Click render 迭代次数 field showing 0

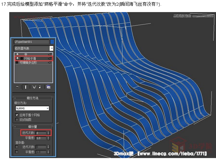pos(41,147)
